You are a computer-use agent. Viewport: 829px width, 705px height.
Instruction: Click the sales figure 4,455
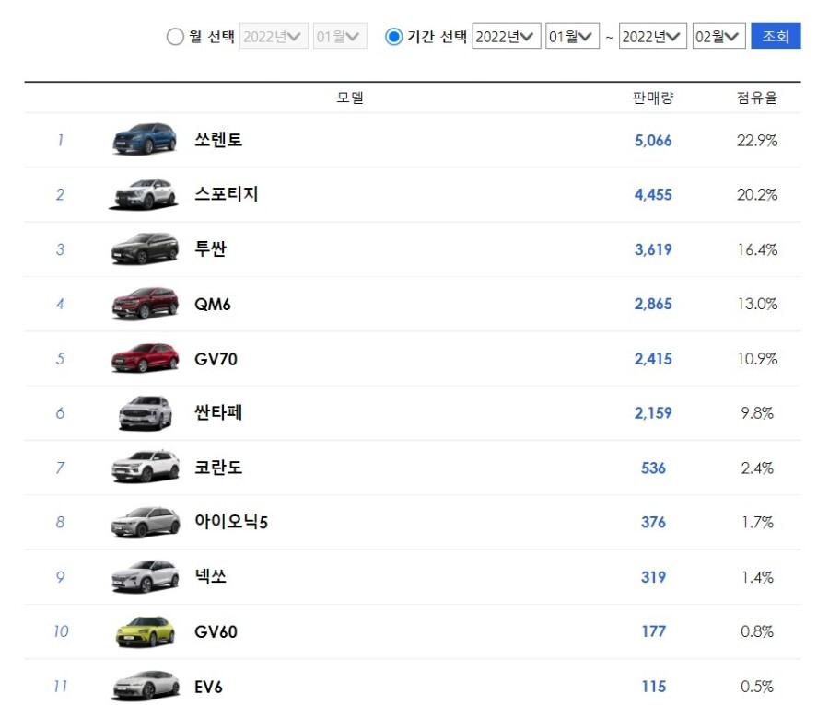(x=653, y=195)
